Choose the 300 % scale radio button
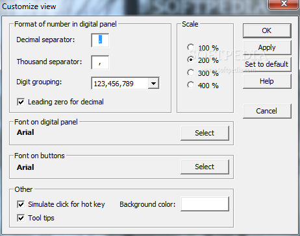300x236 pixels. point(191,73)
